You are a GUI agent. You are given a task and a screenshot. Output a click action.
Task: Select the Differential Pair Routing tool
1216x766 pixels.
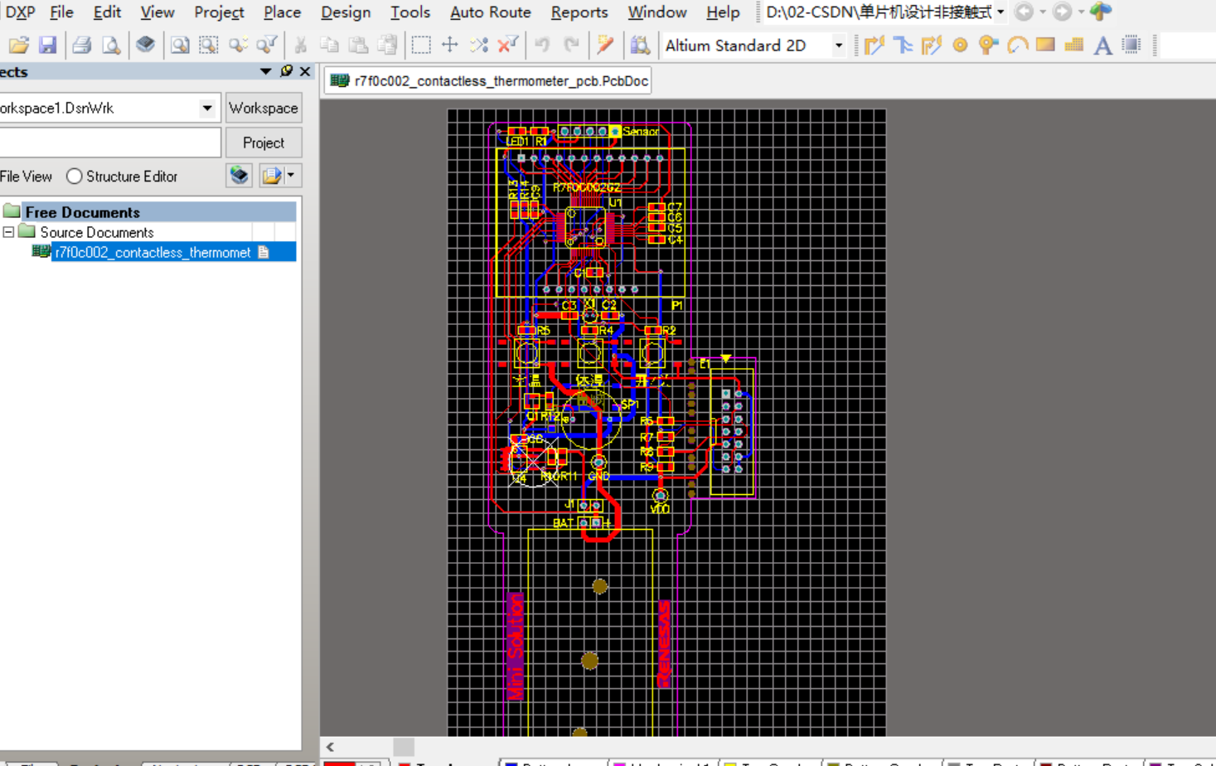coord(903,45)
